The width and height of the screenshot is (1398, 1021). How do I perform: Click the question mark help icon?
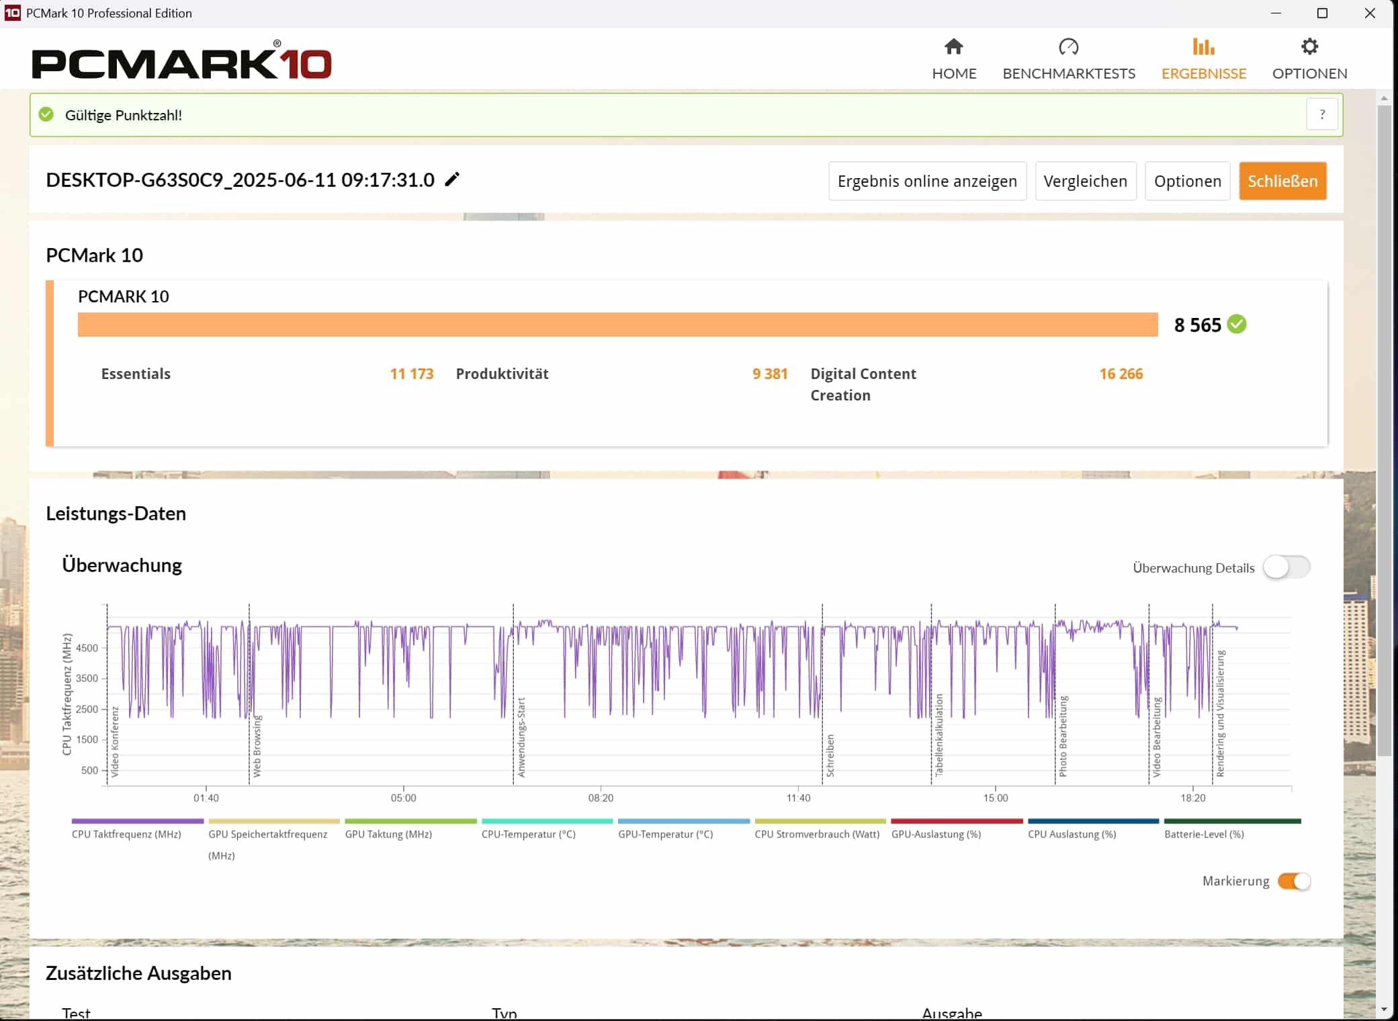[1321, 115]
